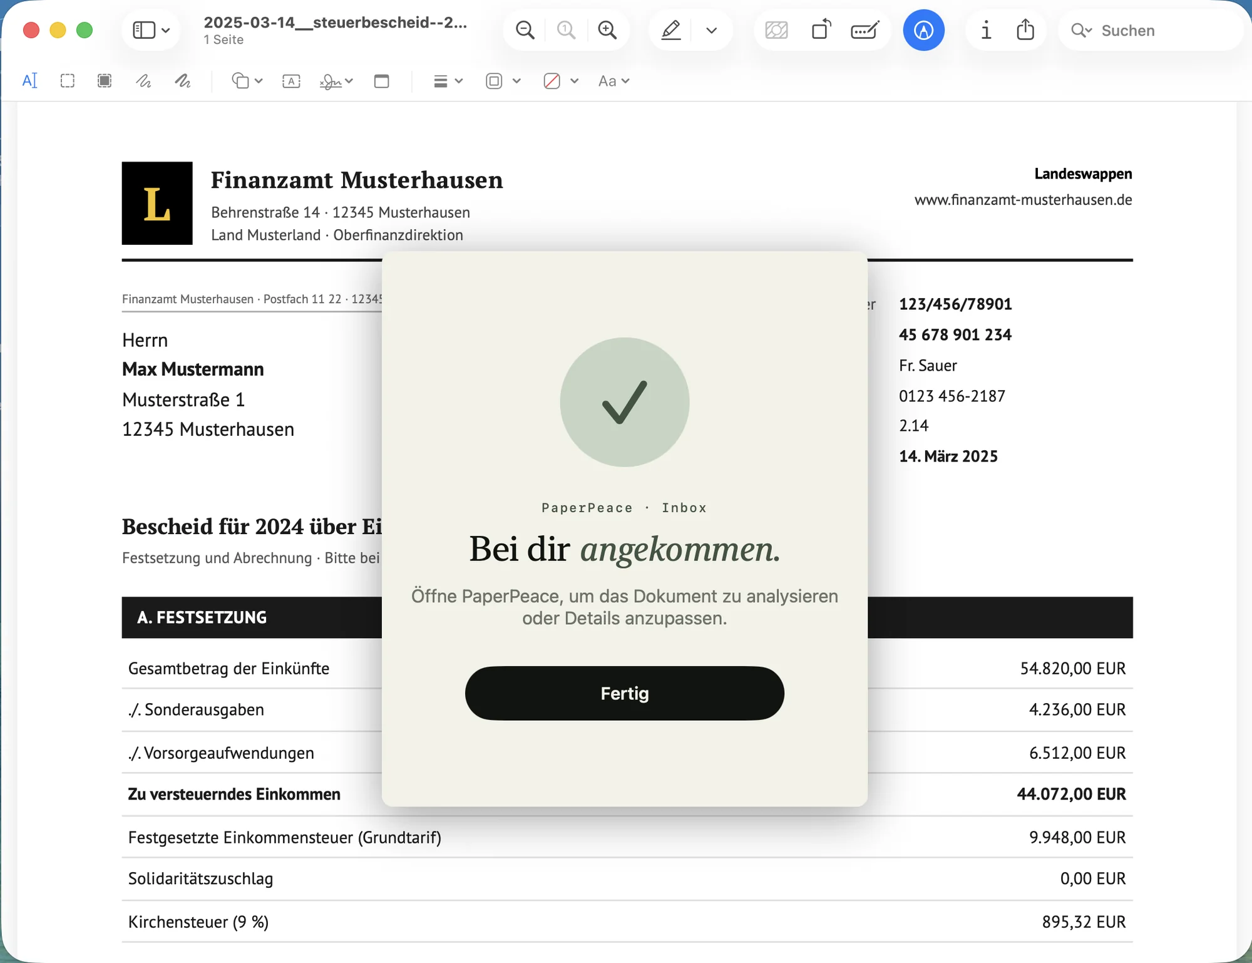Toggle the Markup toolbar button
The height and width of the screenshot is (963, 1252).
click(923, 30)
